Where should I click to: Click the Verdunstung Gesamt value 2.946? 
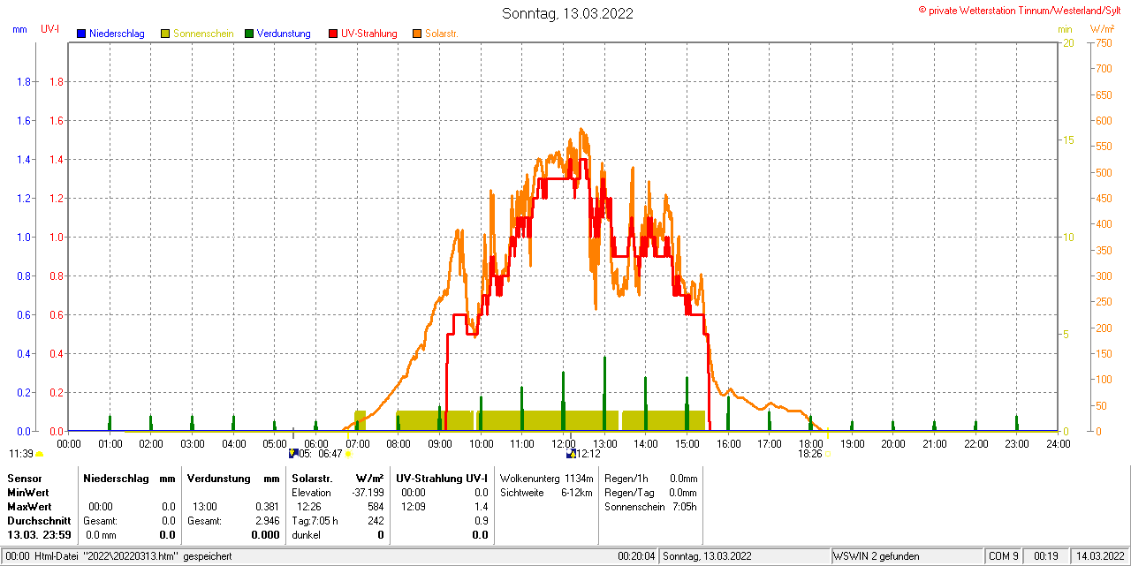pos(266,521)
